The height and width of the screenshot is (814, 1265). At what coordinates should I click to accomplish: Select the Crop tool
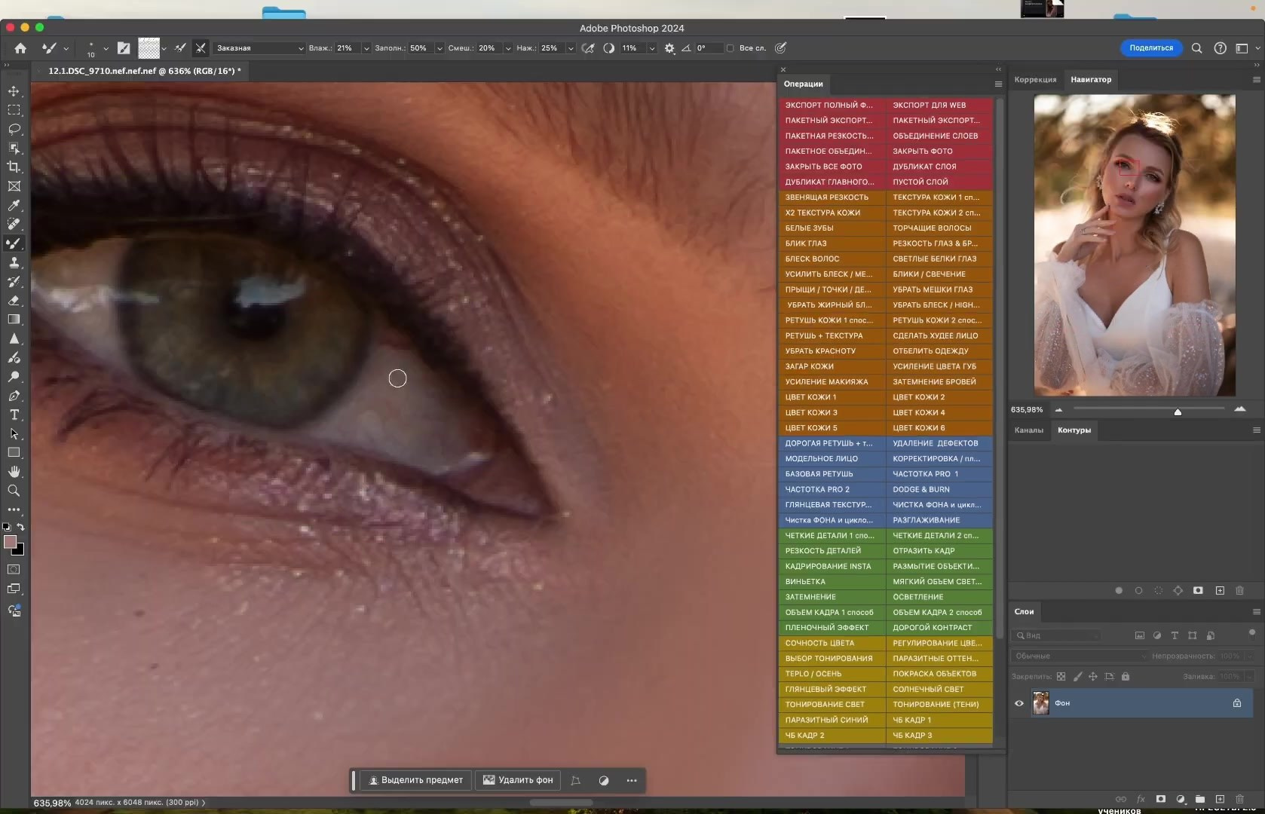14,167
